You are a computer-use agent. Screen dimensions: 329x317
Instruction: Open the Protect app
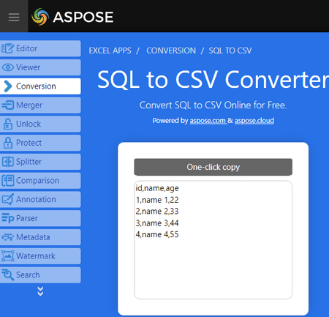[40, 143]
